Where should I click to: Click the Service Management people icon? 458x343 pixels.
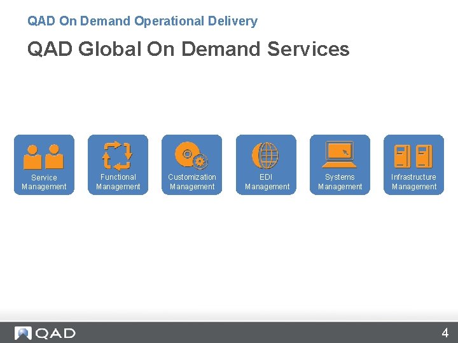click(x=43, y=157)
